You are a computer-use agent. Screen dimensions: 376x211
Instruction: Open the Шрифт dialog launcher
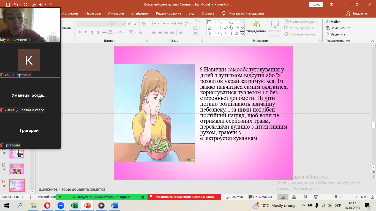click(x=146, y=41)
